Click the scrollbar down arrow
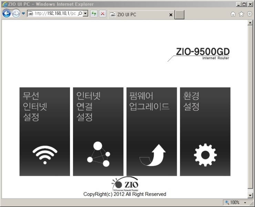Screen dimensions: 255x207 coord(251,196)
